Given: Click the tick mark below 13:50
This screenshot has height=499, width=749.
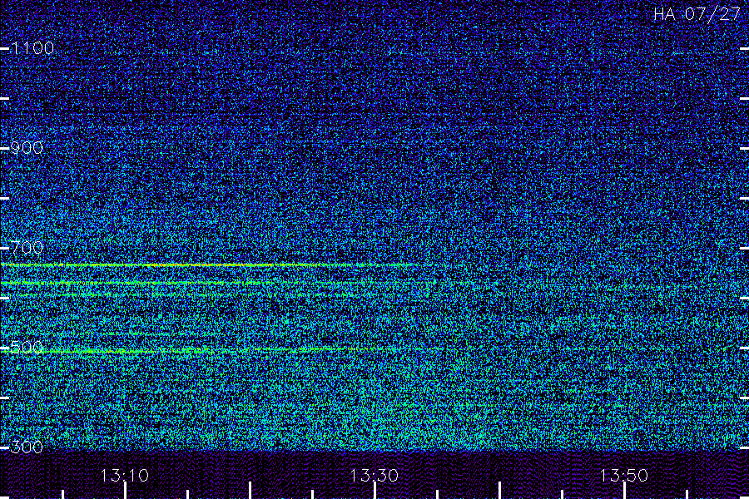Looking at the screenshot, I should click(624, 491).
